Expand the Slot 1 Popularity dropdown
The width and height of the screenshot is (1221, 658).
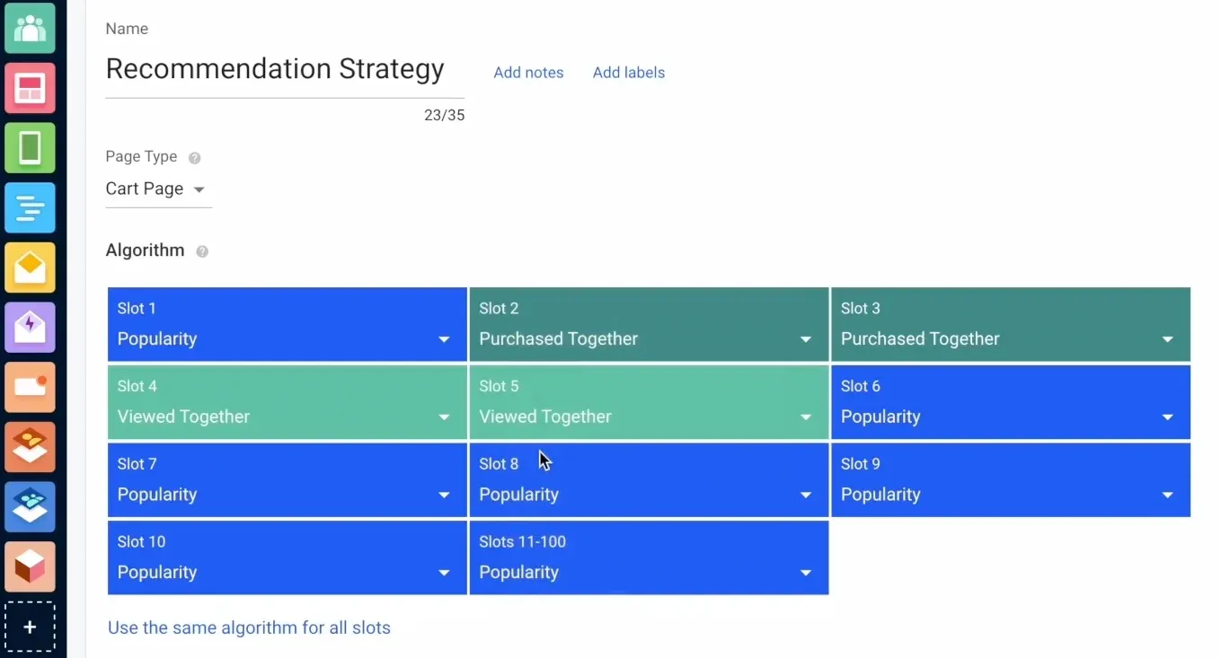point(288,324)
